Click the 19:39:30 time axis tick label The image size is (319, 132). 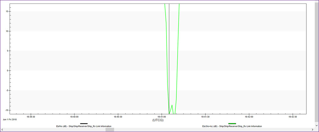click(x=31, y=117)
